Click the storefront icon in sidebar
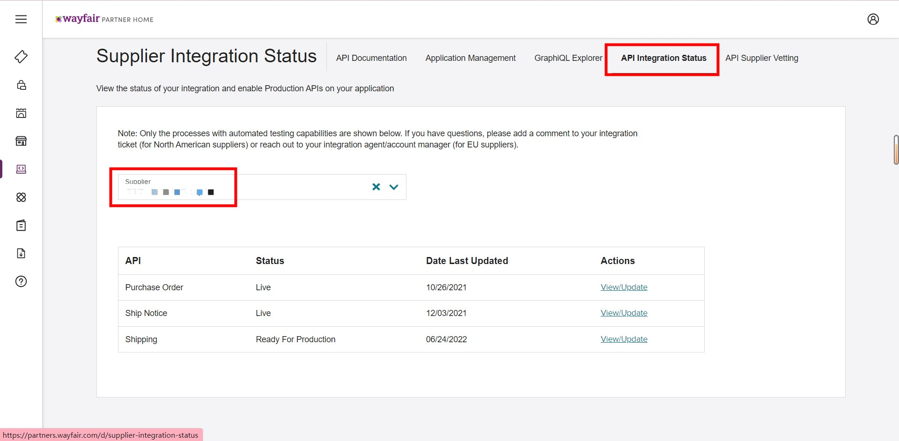Image resolution: width=899 pixels, height=441 pixels. coord(21,141)
